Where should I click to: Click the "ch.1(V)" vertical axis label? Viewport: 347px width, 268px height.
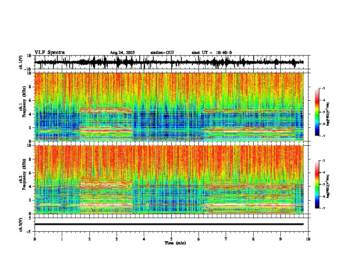[x=21, y=62]
